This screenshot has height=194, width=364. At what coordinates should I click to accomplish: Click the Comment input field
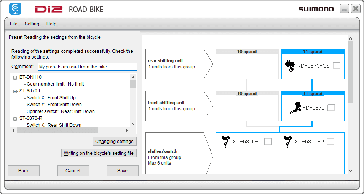(88, 67)
